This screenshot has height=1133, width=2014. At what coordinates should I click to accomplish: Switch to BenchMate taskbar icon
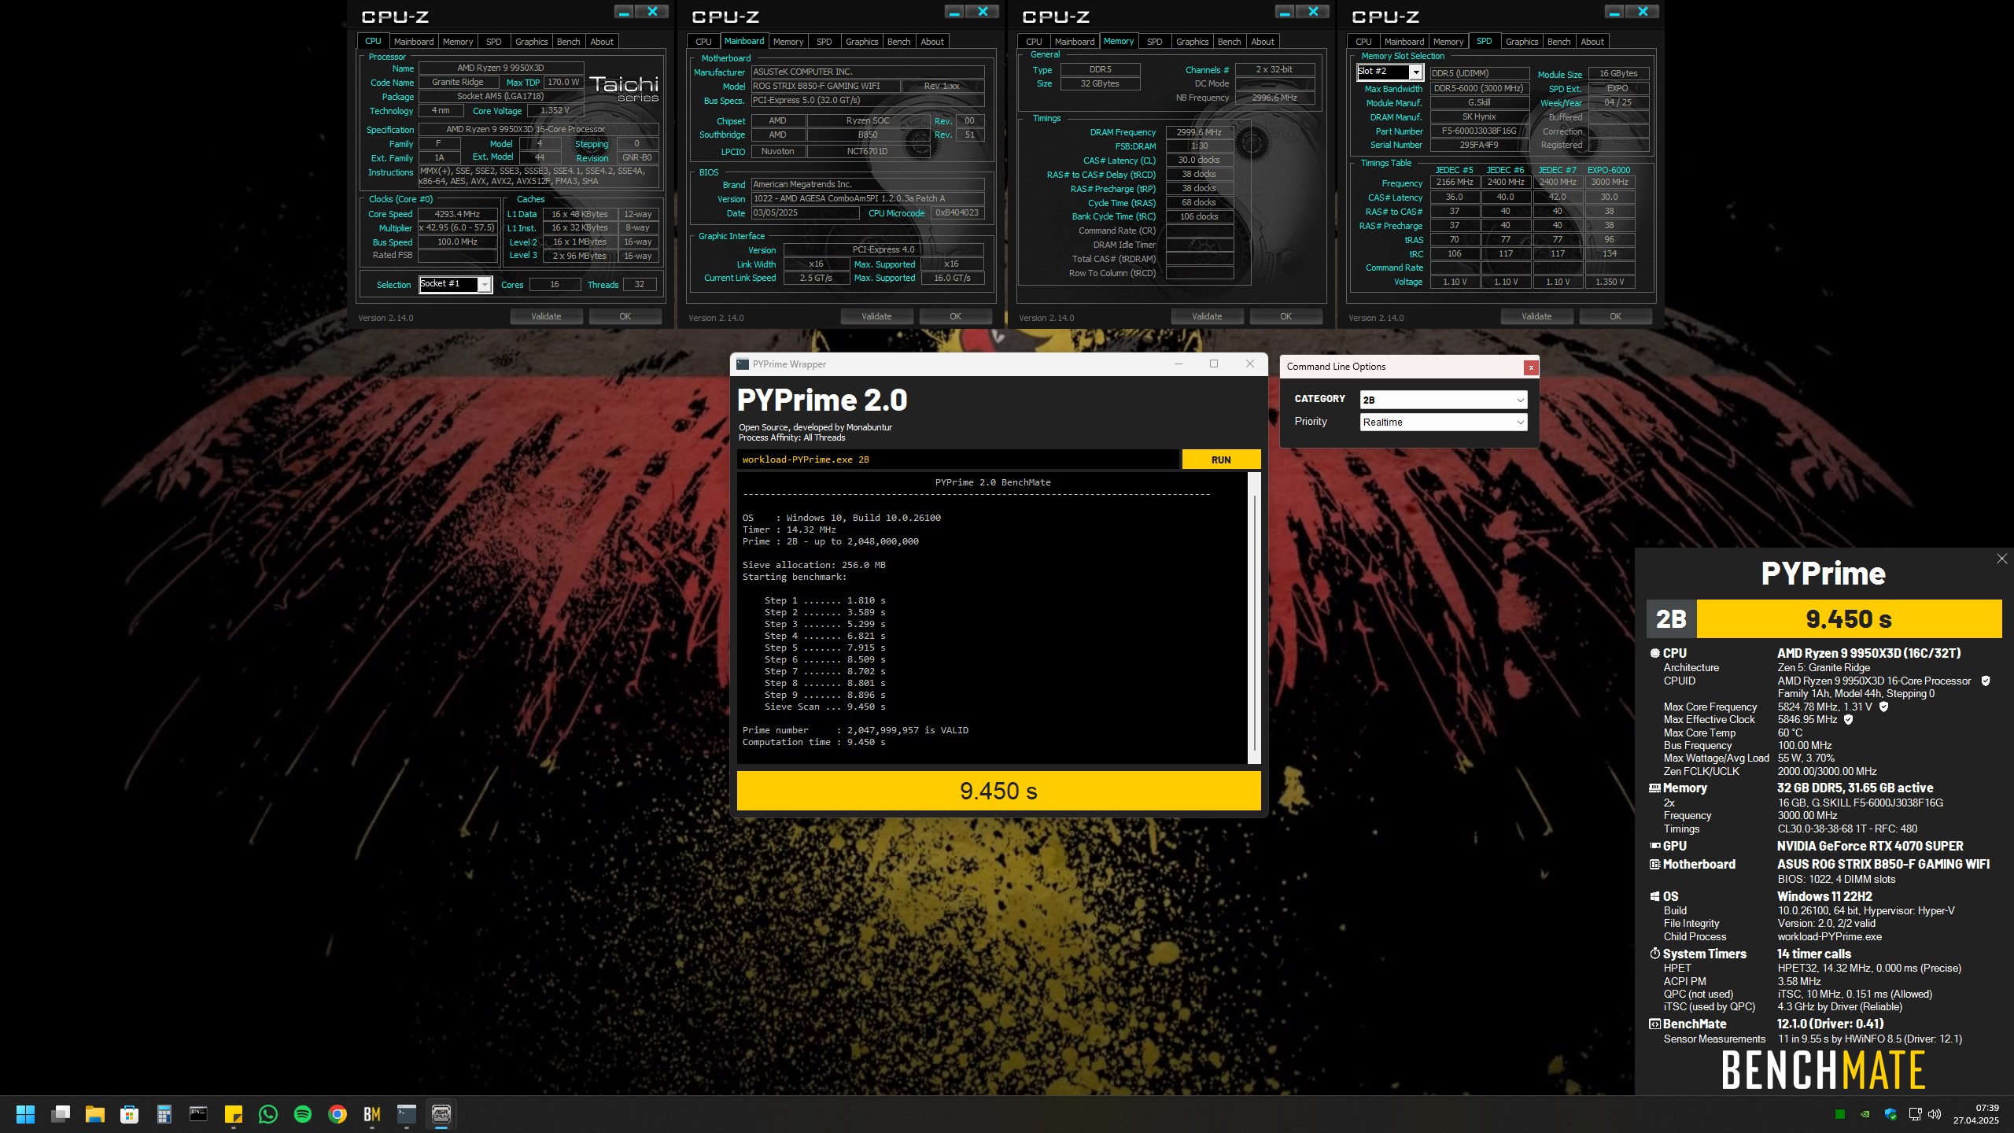click(x=372, y=1114)
